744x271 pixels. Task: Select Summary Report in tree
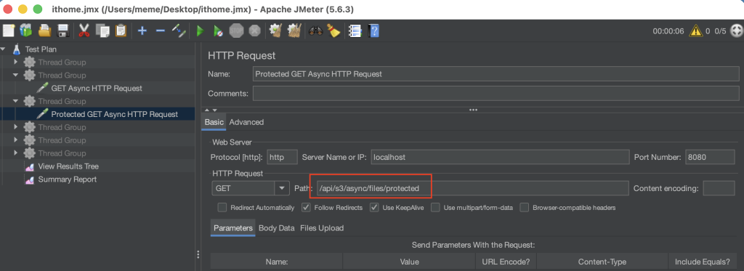(68, 179)
